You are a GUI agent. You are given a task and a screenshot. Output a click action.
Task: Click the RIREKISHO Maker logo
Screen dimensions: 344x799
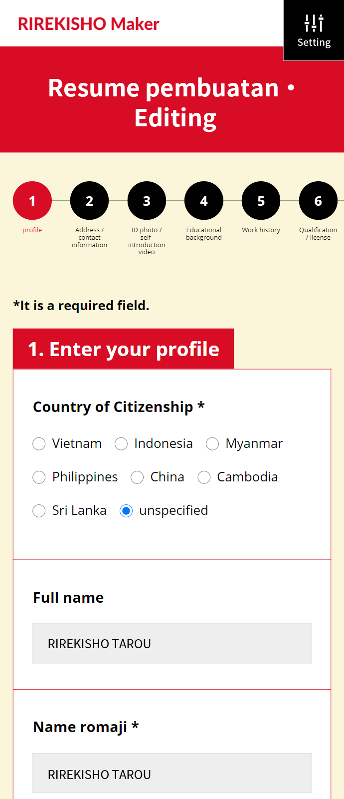[88, 23]
